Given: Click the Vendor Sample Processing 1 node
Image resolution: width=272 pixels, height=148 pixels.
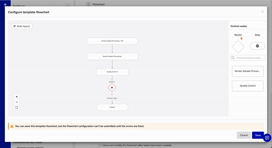Looking at the screenshot, I should tap(112, 56).
